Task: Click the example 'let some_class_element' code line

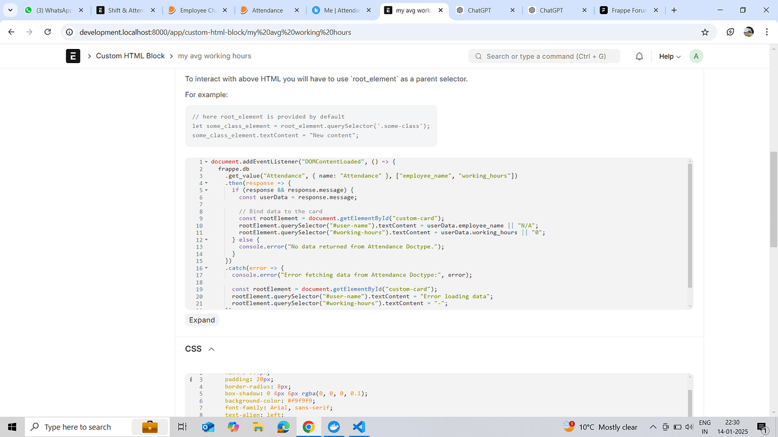Action: pos(311,126)
